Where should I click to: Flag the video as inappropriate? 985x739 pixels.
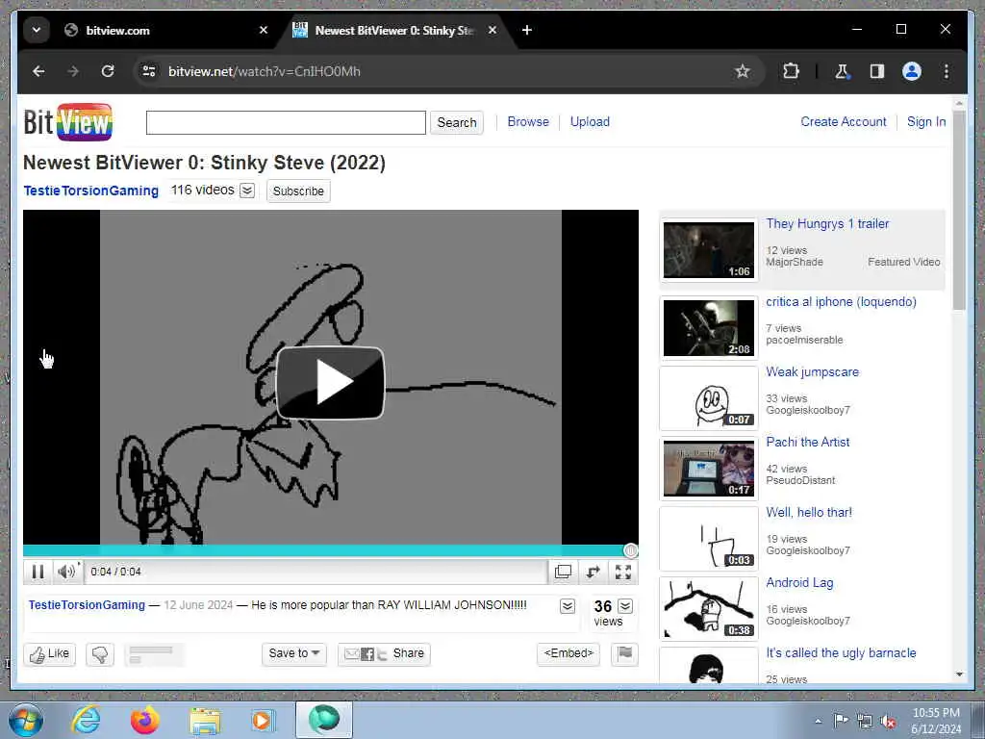pyautogui.click(x=624, y=654)
